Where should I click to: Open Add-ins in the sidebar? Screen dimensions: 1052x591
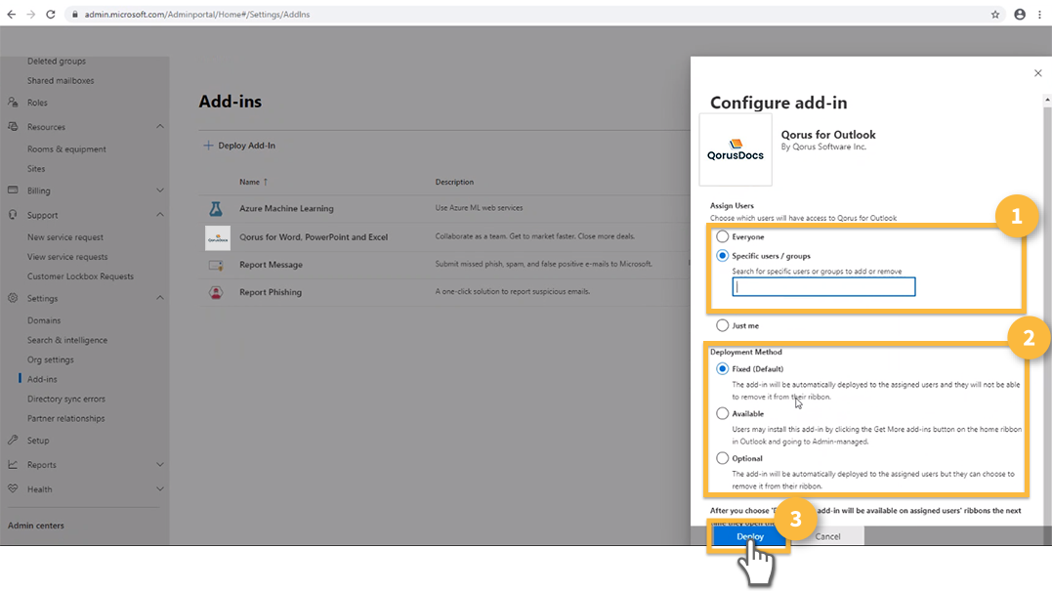(42, 379)
